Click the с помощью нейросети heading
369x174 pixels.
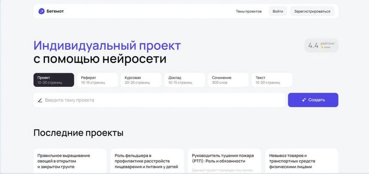tap(100, 60)
